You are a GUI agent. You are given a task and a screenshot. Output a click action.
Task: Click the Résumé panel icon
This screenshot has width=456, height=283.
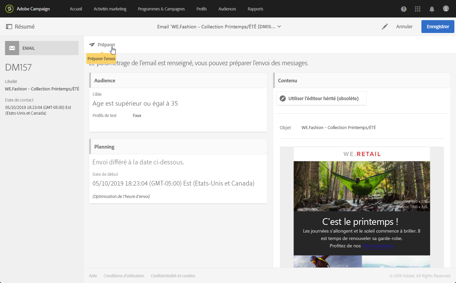click(x=9, y=27)
